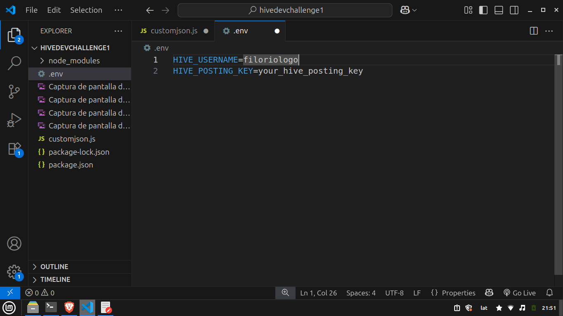Click the Manage gear icon
The height and width of the screenshot is (316, 563).
pos(14,272)
